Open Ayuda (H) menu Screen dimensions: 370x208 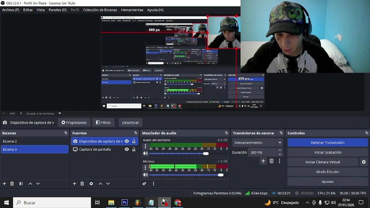click(155, 10)
